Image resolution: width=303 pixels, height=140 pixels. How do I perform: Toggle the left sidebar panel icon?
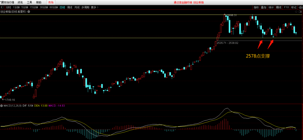[2, 7]
